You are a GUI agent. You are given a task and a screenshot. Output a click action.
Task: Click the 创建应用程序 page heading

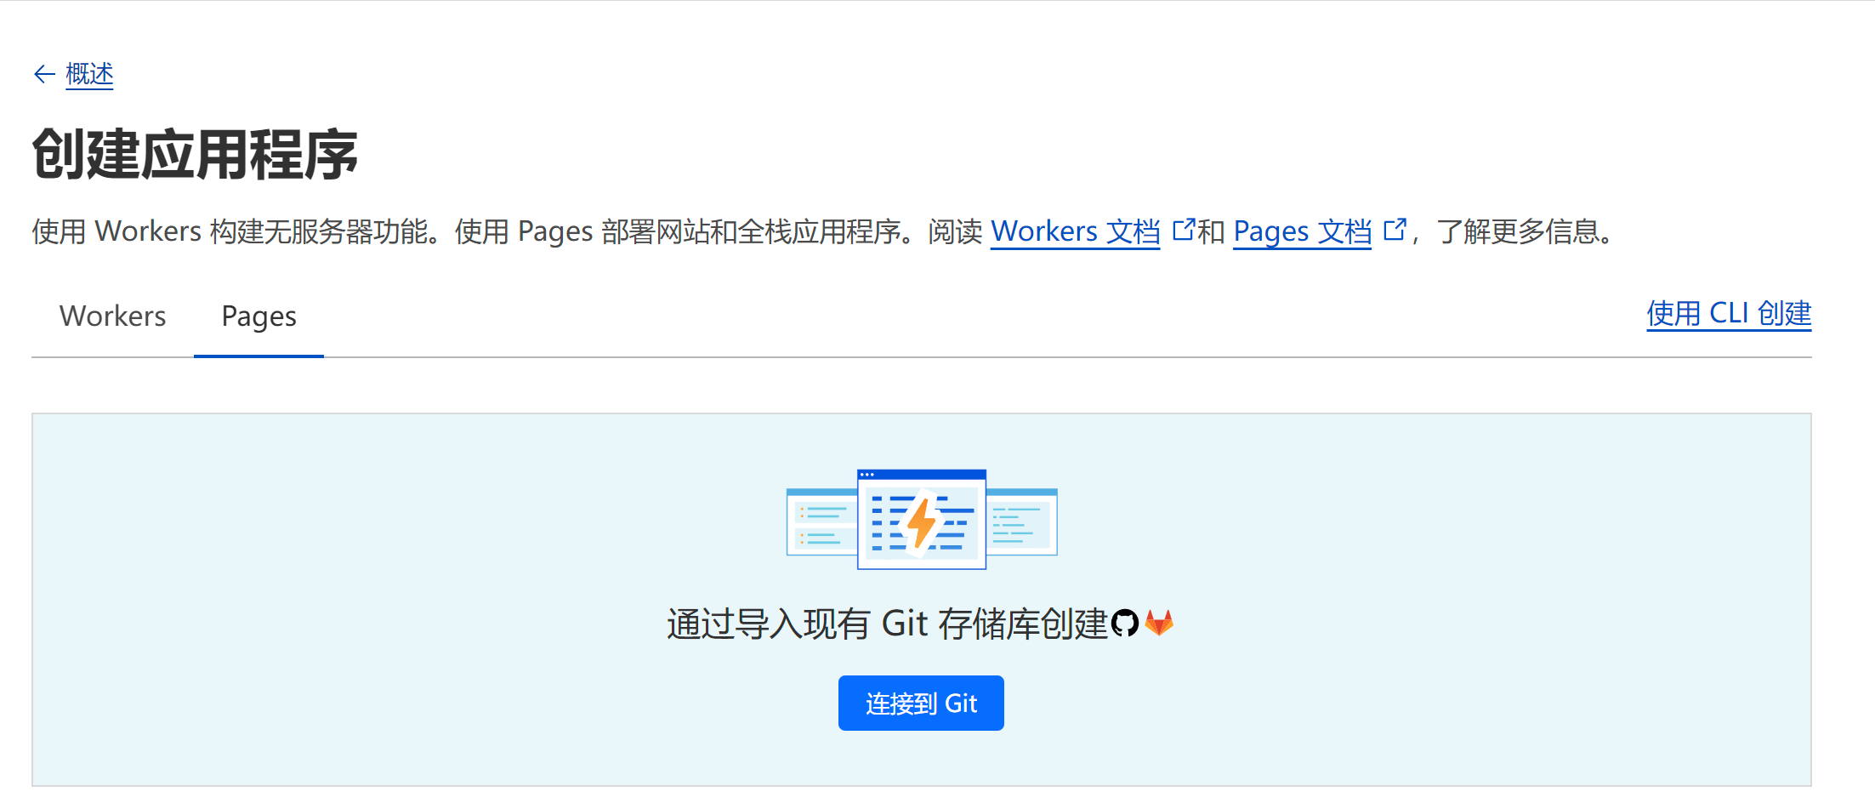(196, 155)
